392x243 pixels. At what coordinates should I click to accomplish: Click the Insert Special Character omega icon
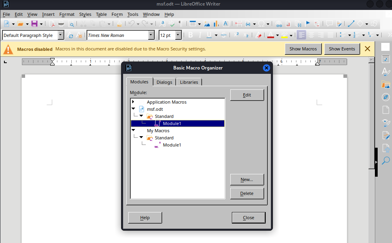pos(261,24)
